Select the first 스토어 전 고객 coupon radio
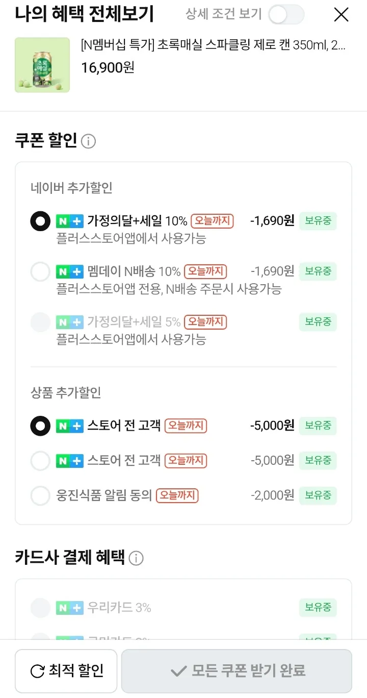 [41, 426]
